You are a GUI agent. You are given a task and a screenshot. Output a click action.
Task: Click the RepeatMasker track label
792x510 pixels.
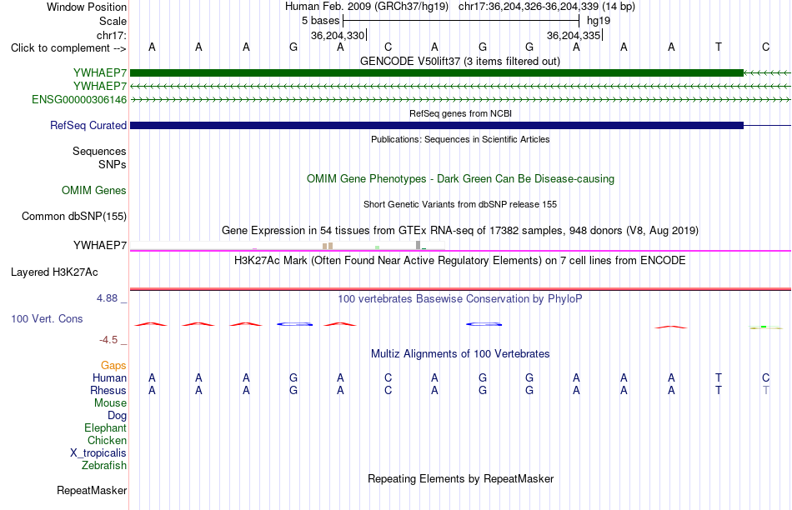tap(92, 490)
